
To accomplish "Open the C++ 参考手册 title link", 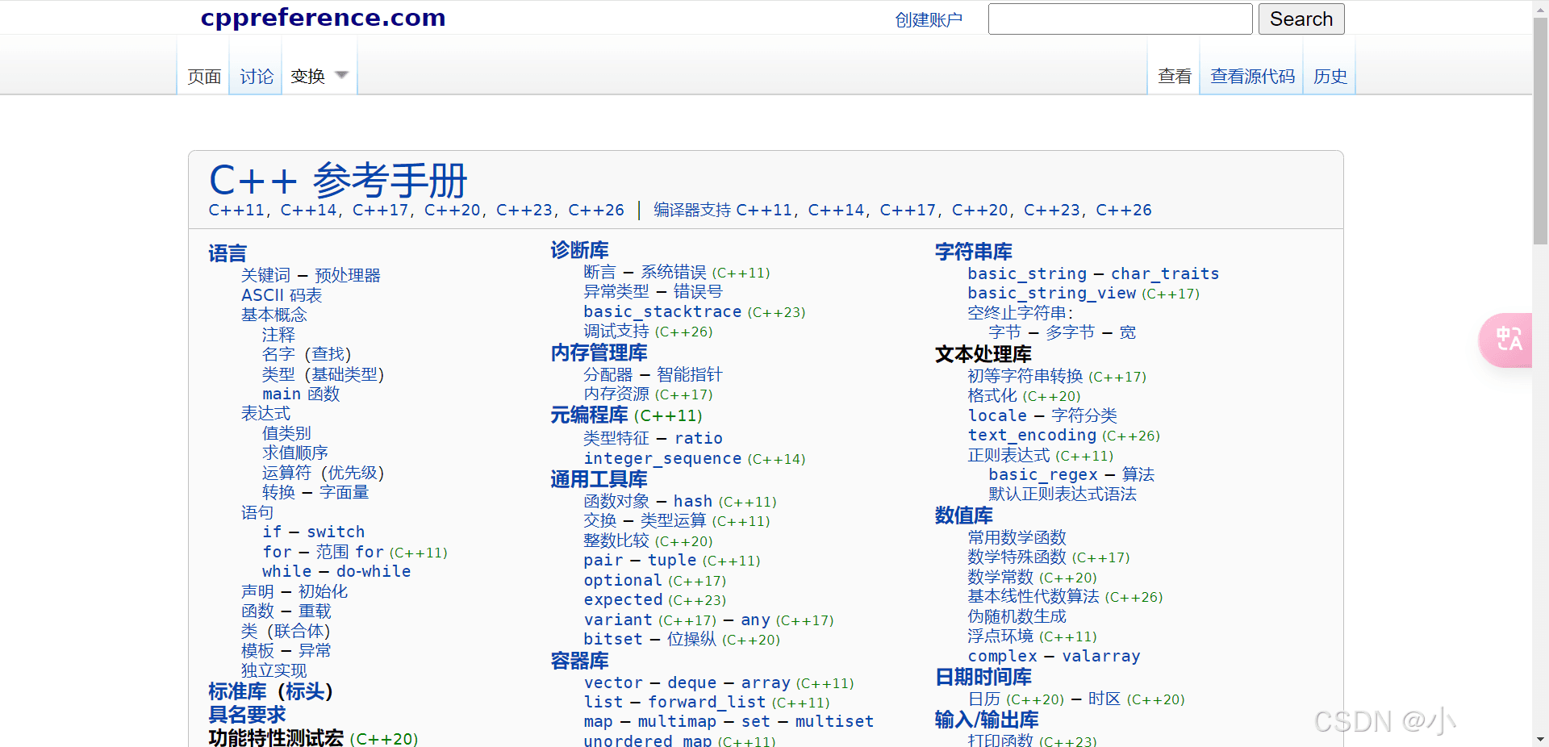I will tap(338, 179).
